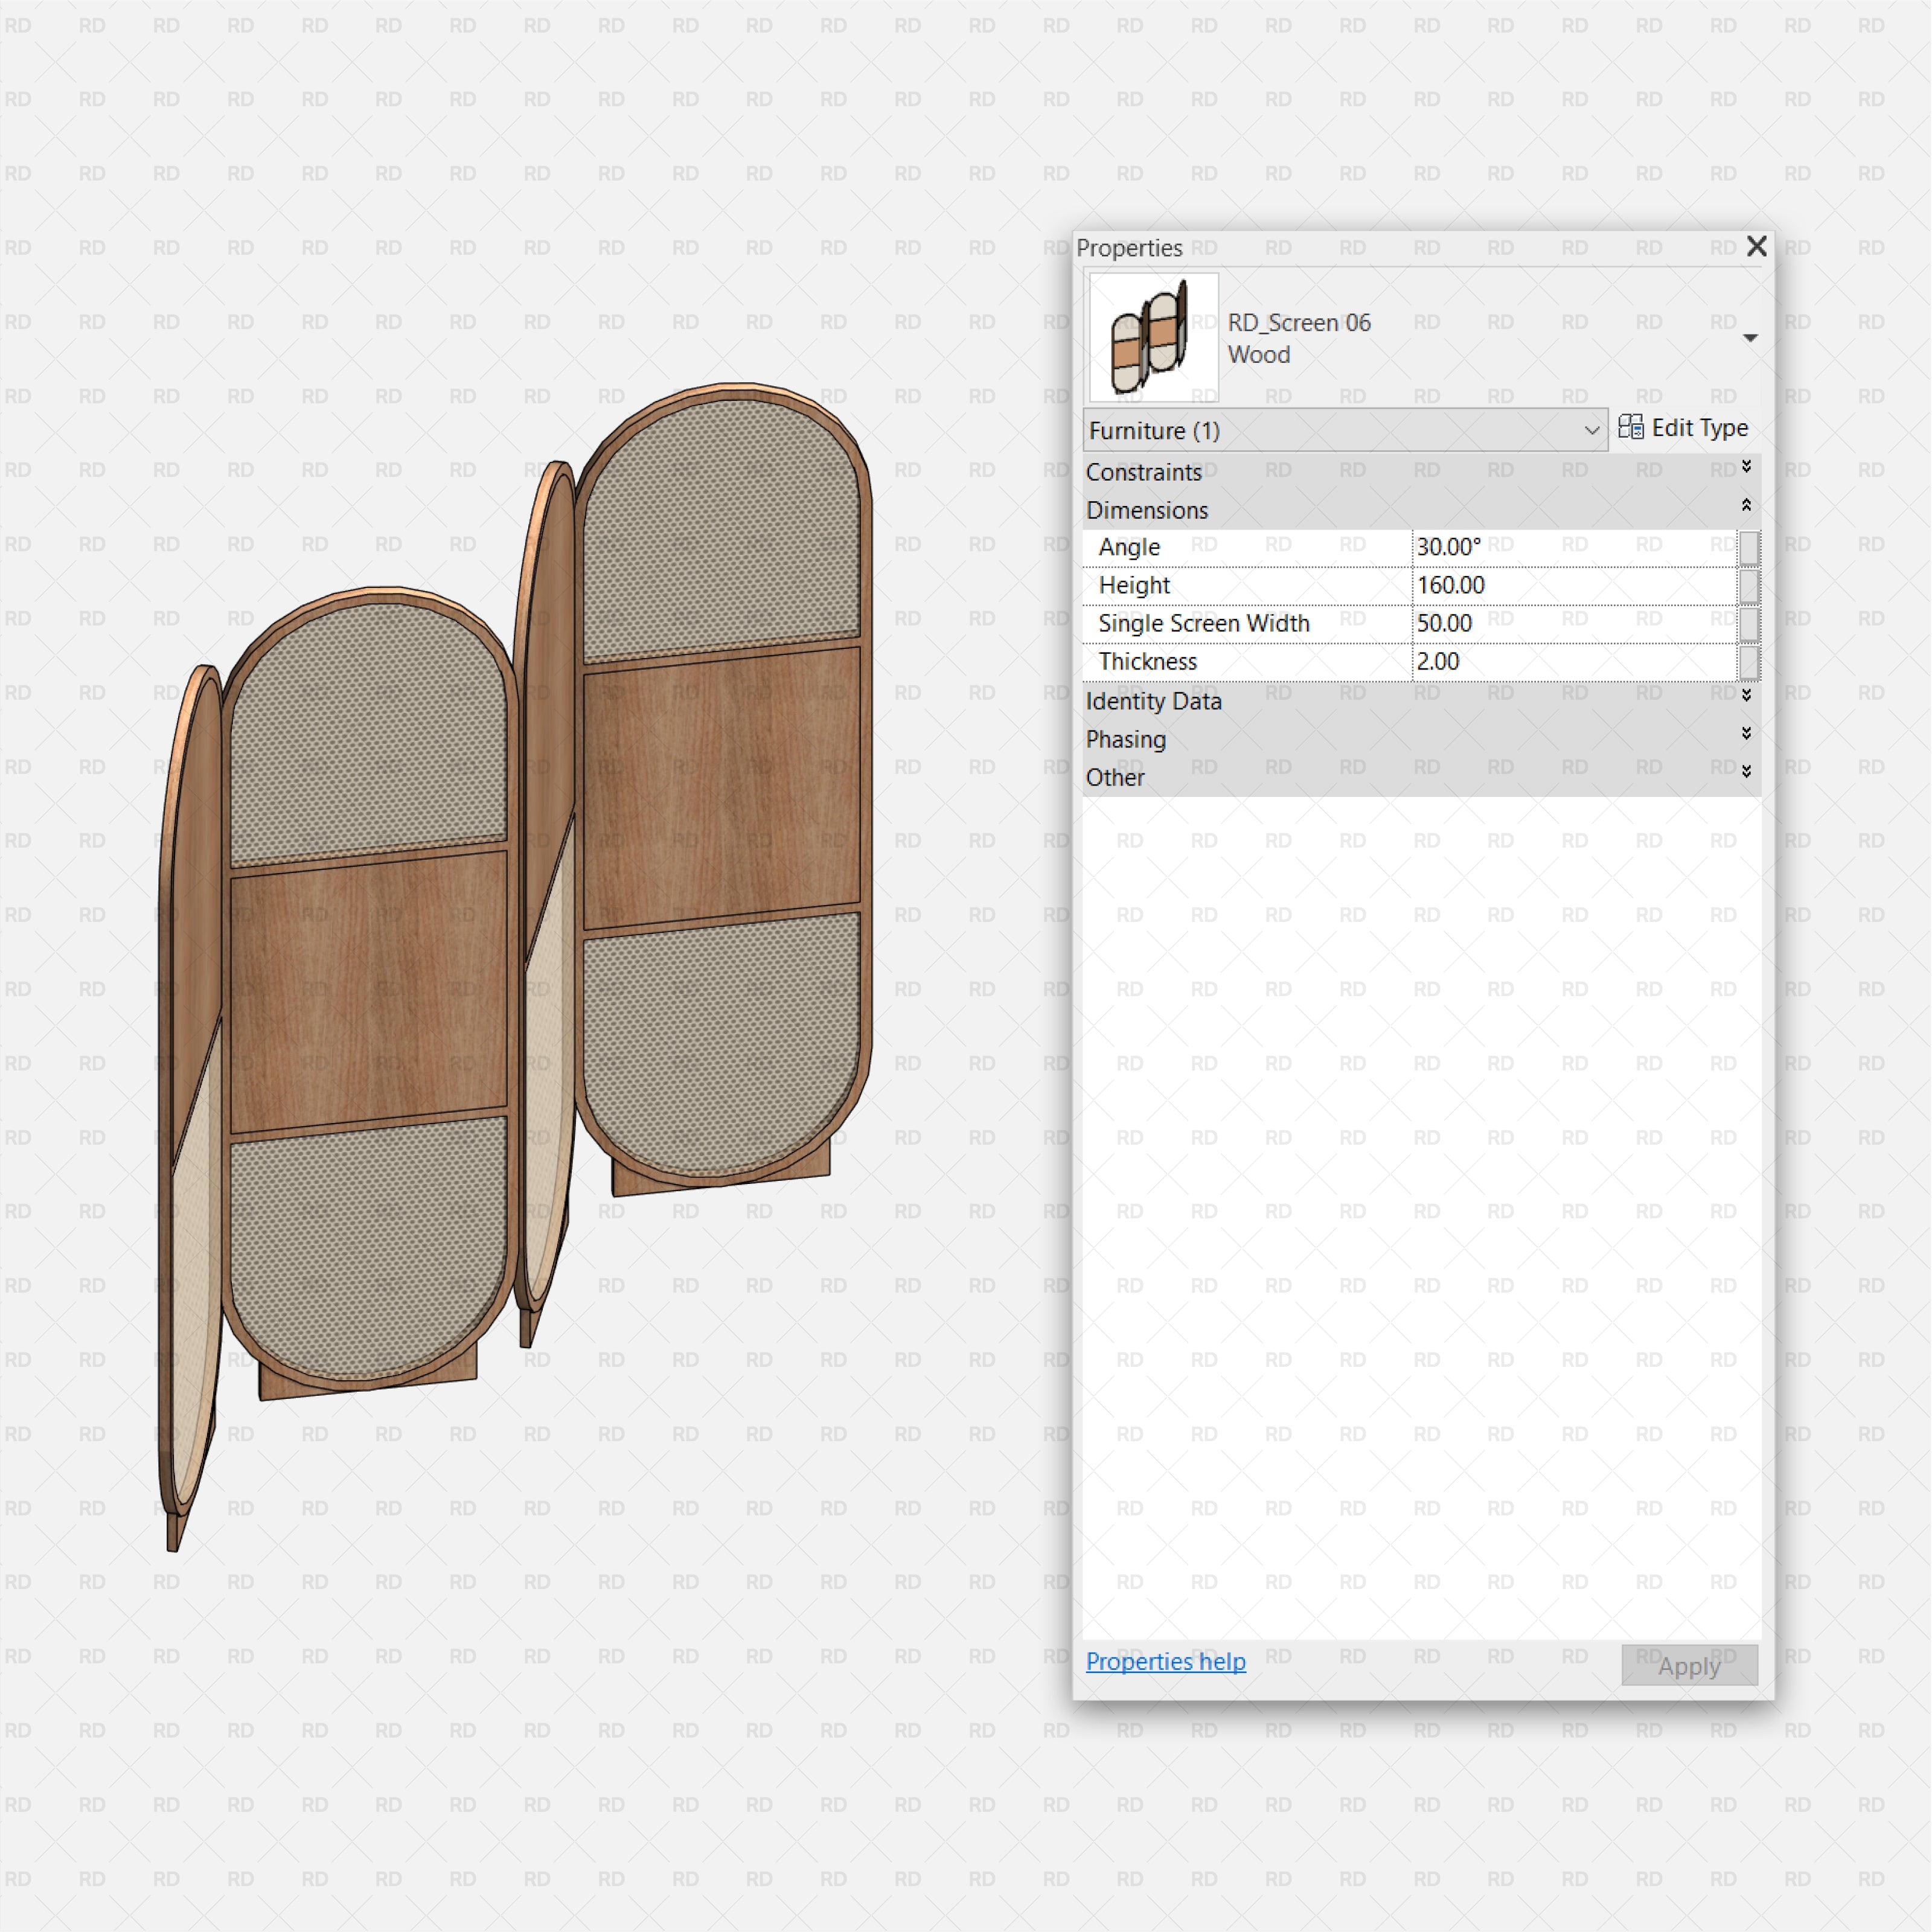Click the Edit Type button
The image size is (1932, 1932).
[x=1683, y=428]
